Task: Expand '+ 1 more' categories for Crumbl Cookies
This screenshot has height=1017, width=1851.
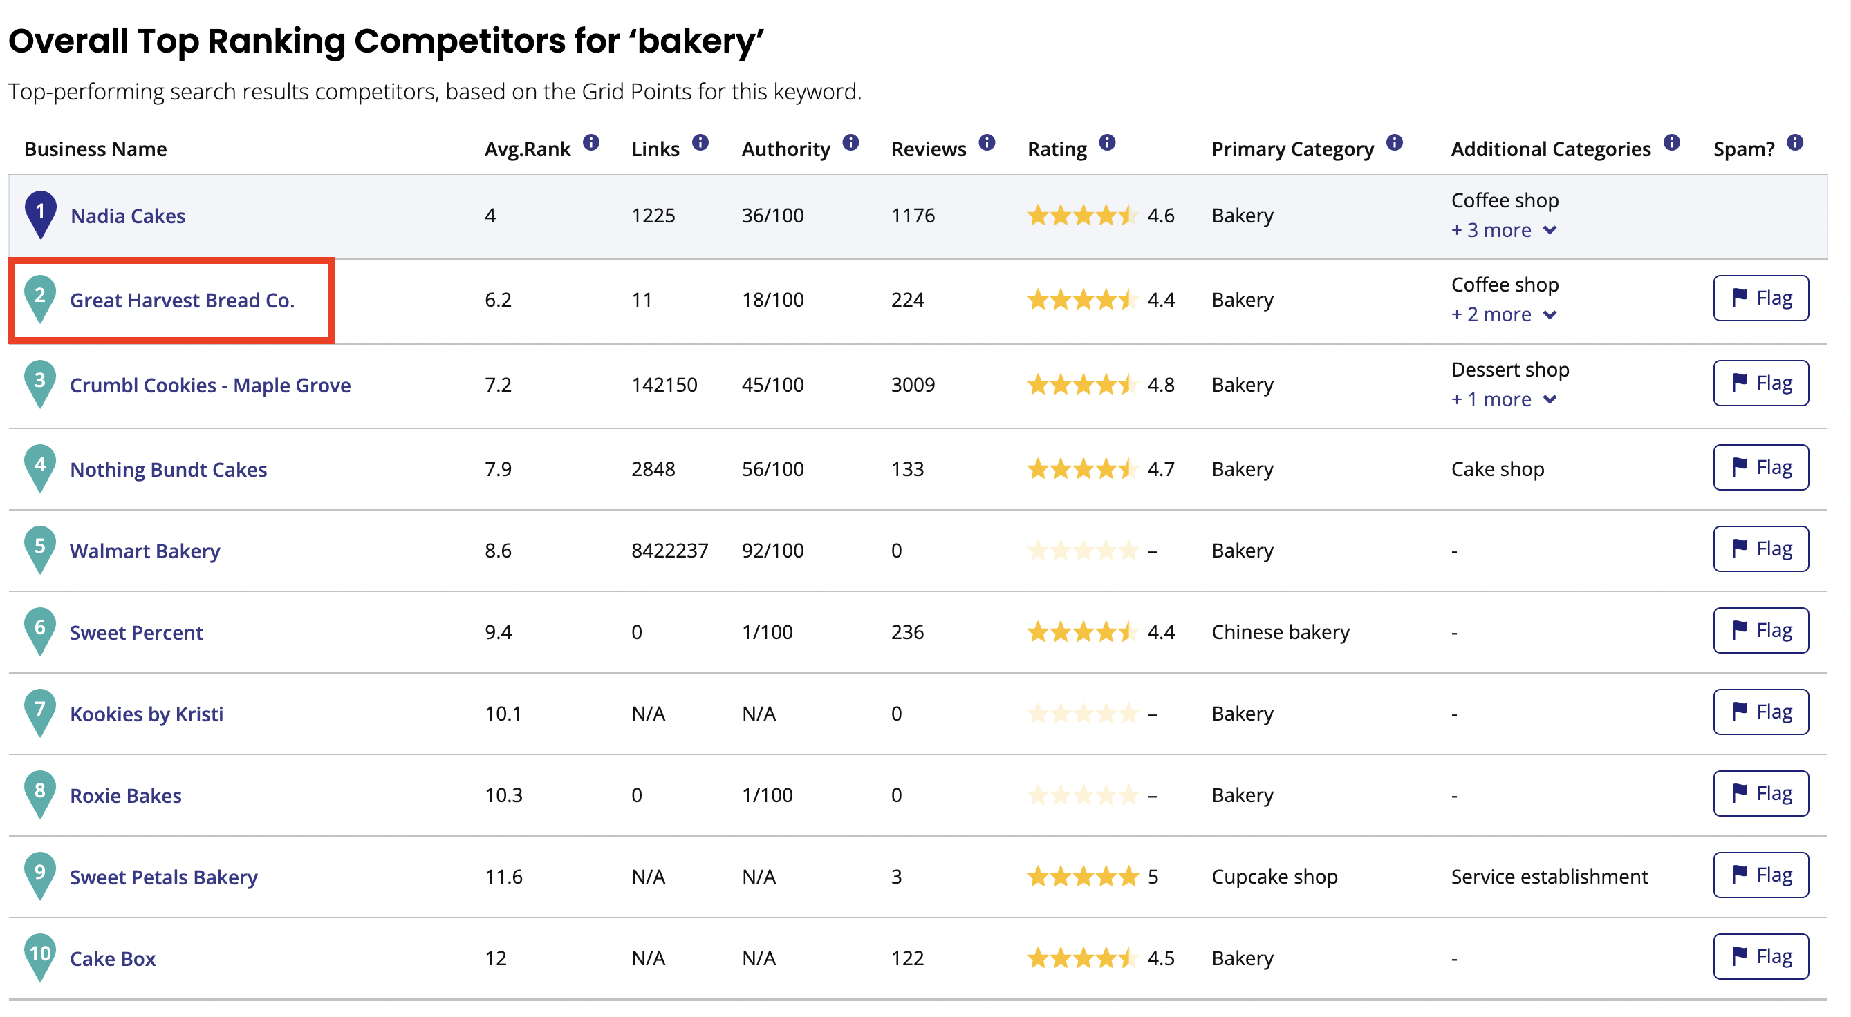Action: point(1504,399)
